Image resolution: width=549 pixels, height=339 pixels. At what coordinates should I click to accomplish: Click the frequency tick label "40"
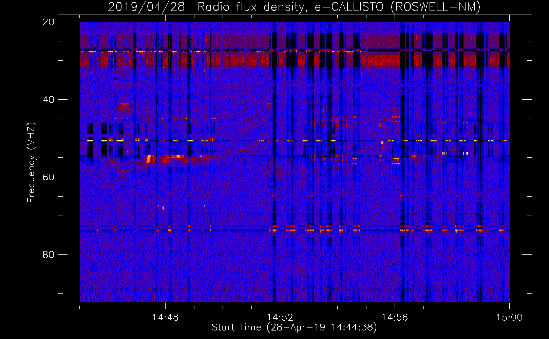(49, 100)
